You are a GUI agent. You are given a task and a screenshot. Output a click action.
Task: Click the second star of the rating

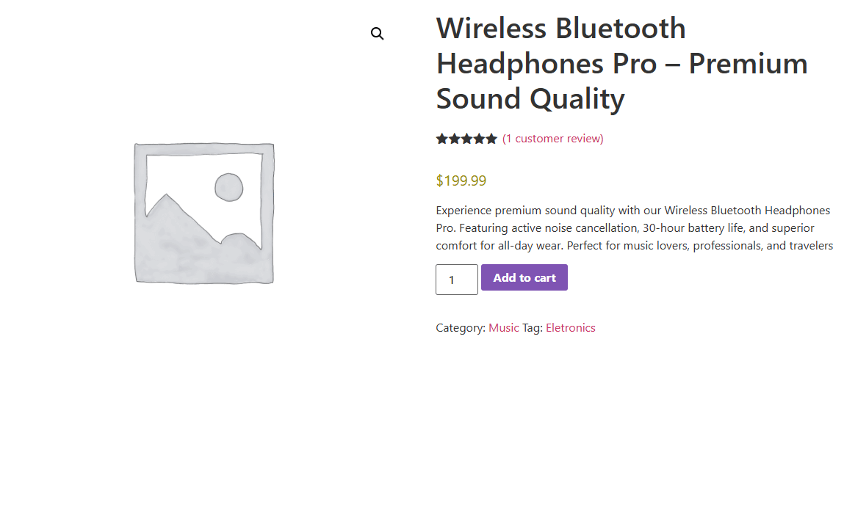click(x=454, y=138)
